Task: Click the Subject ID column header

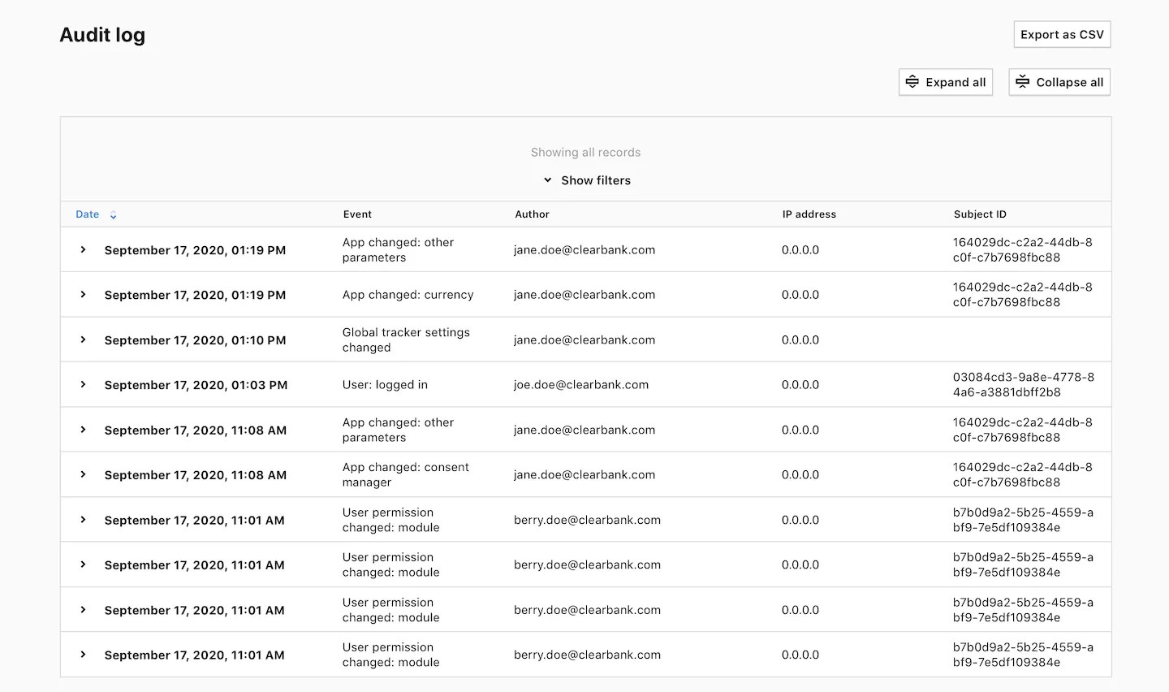Action: (x=980, y=214)
